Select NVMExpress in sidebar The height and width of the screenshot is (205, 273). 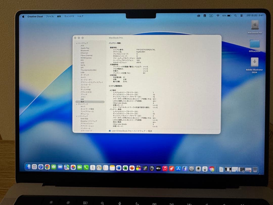click(86, 58)
